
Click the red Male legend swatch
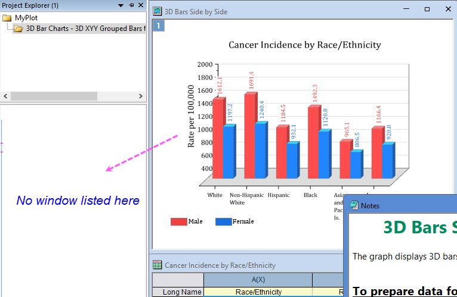[x=178, y=221]
